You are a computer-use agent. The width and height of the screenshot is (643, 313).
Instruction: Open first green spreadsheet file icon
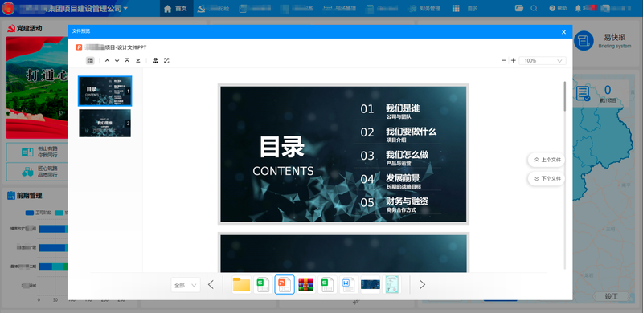263,284
